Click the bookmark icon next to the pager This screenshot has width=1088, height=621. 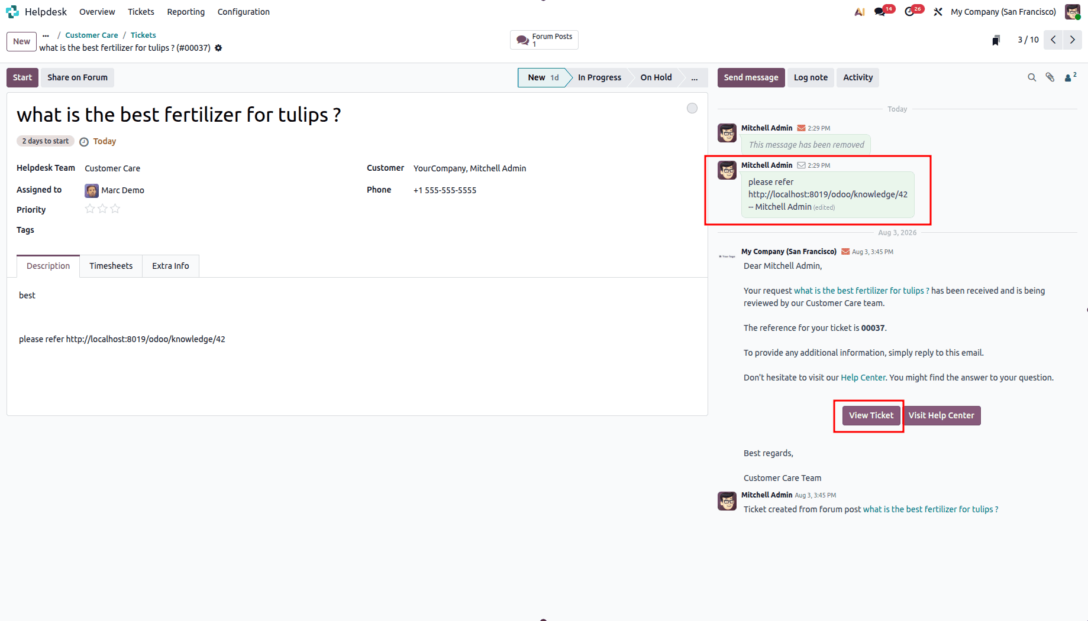pyautogui.click(x=996, y=40)
